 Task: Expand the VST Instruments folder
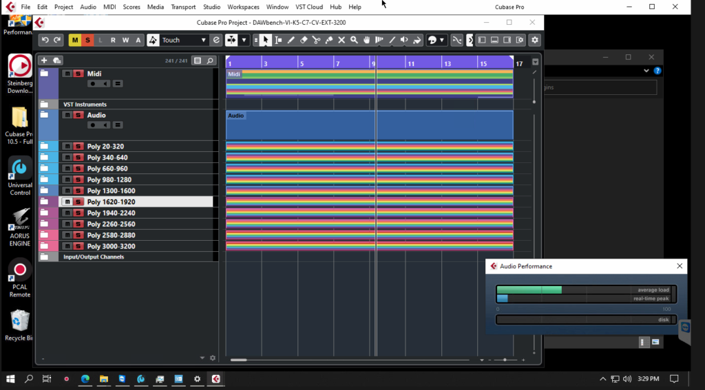[x=44, y=105]
